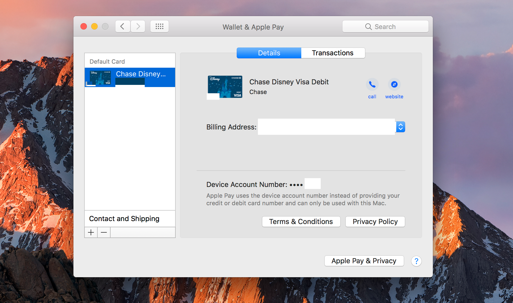
Task: Open Terms & Conditions
Action: click(301, 222)
